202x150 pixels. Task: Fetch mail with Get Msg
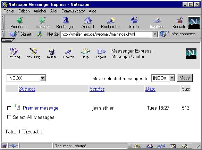coord(14,53)
